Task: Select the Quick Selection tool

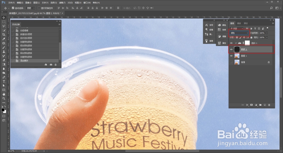Action: 4,30
